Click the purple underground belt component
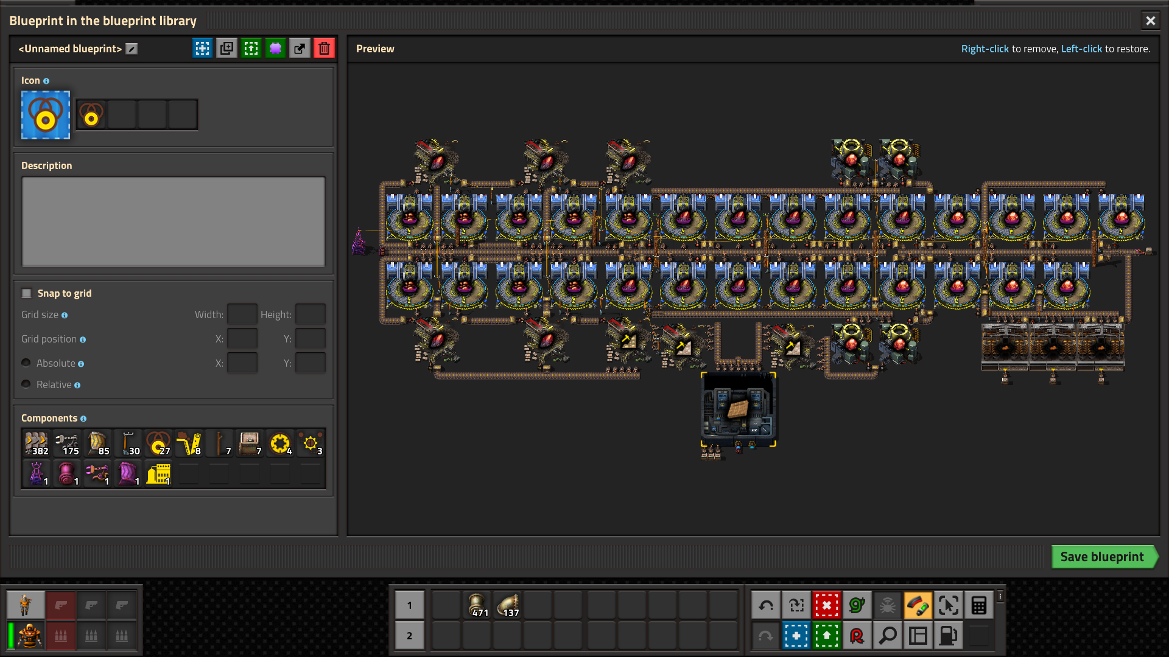The image size is (1169, 657). pyautogui.click(x=128, y=474)
